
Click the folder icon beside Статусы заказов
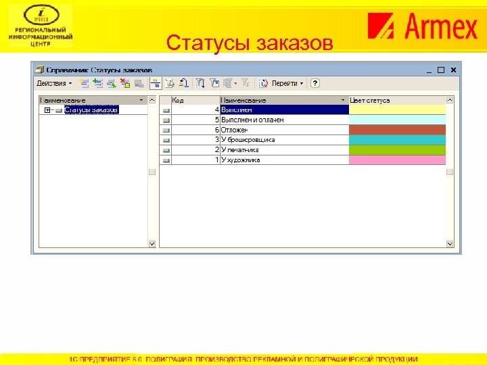pos(59,110)
